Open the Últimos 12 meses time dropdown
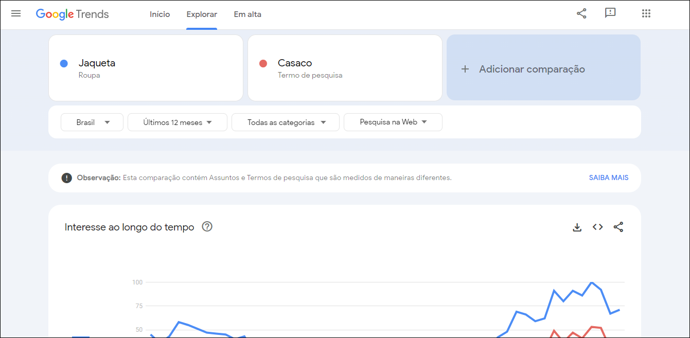 (178, 122)
